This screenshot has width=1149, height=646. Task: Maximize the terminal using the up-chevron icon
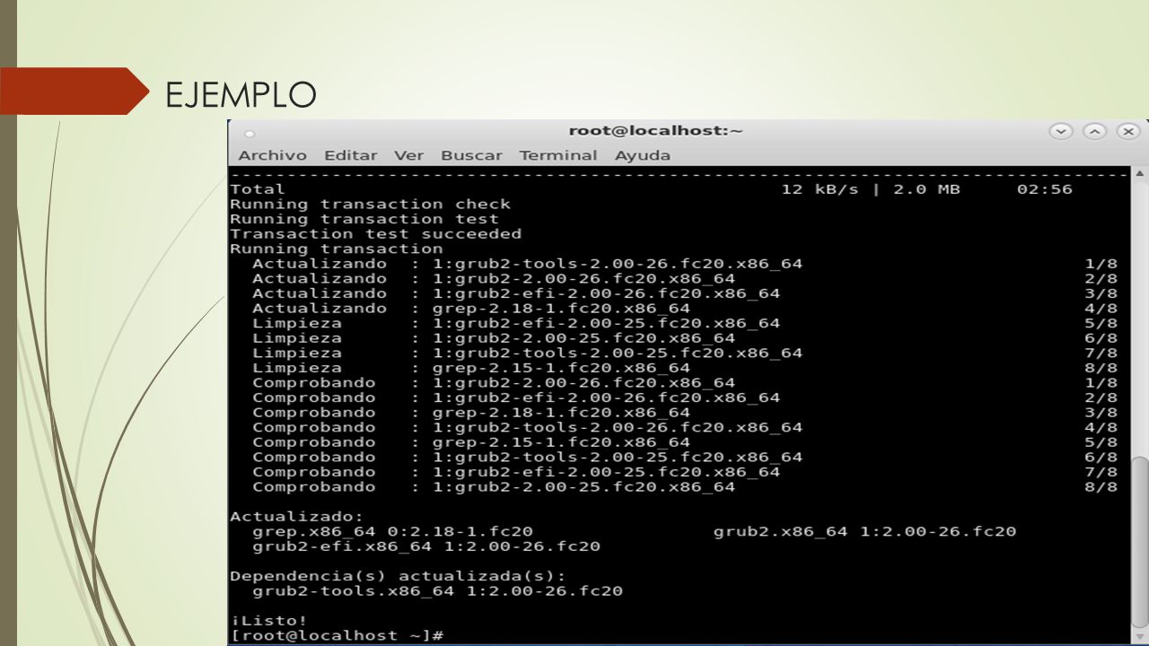coord(1094,132)
